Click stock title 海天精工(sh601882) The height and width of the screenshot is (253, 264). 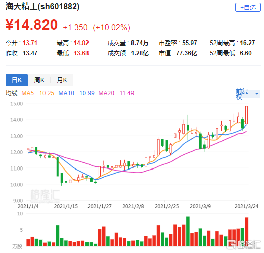point(42,7)
